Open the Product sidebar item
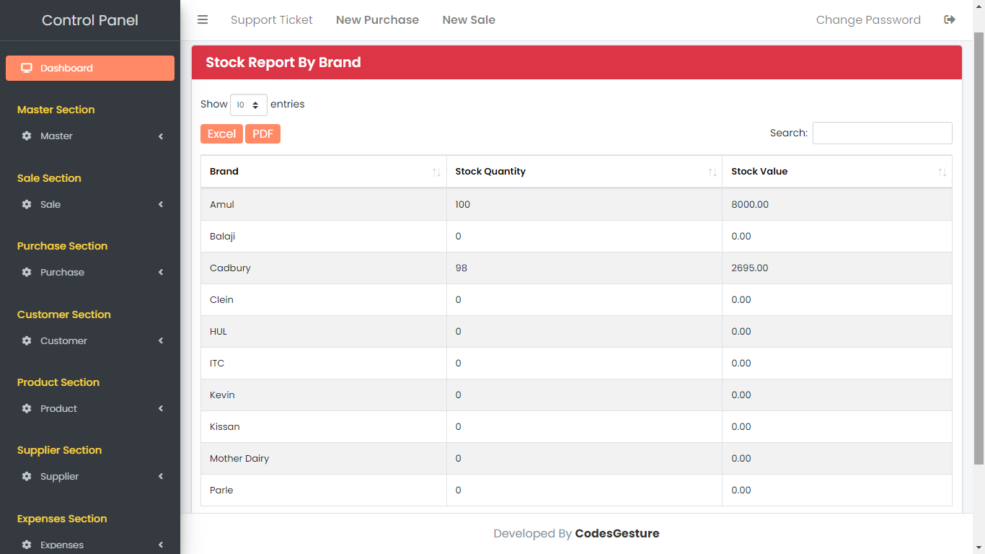Screen dimensions: 985x554 coord(90,408)
